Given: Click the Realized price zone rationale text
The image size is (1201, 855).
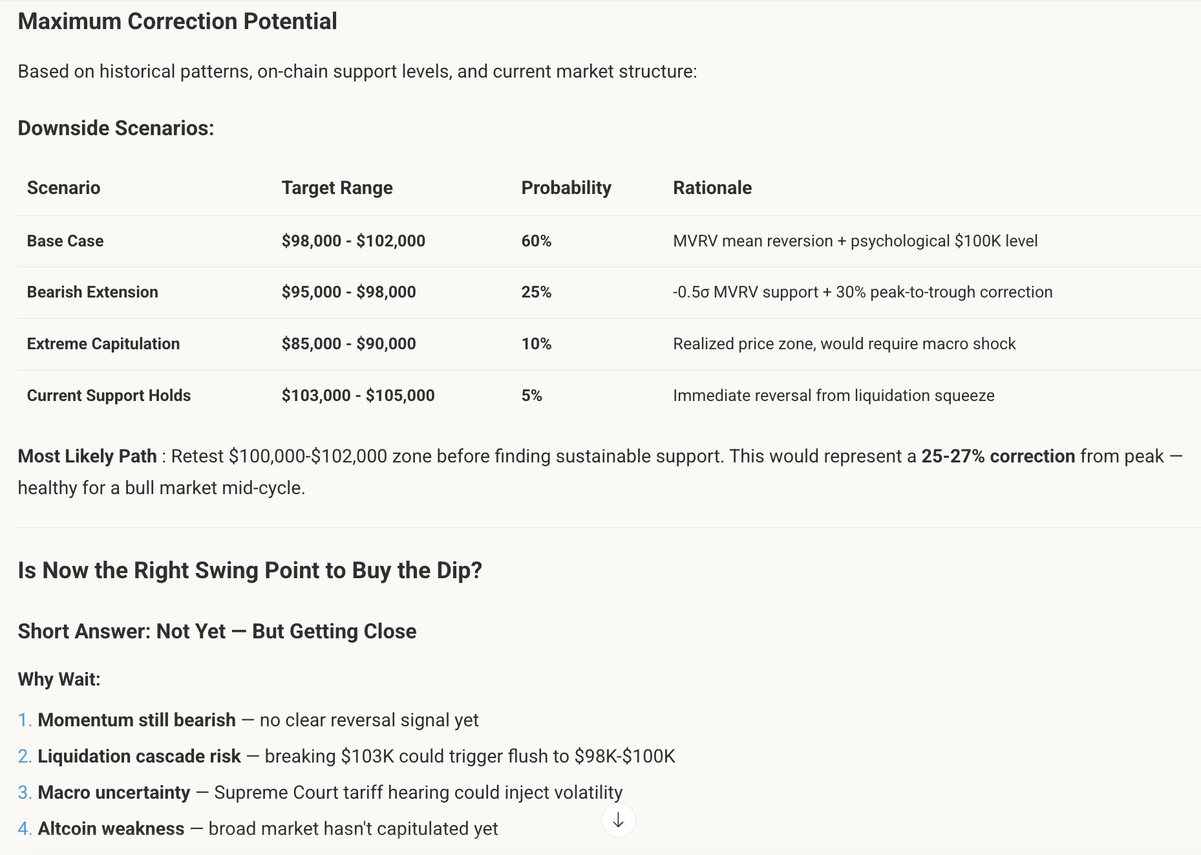Looking at the screenshot, I should pos(844,343).
